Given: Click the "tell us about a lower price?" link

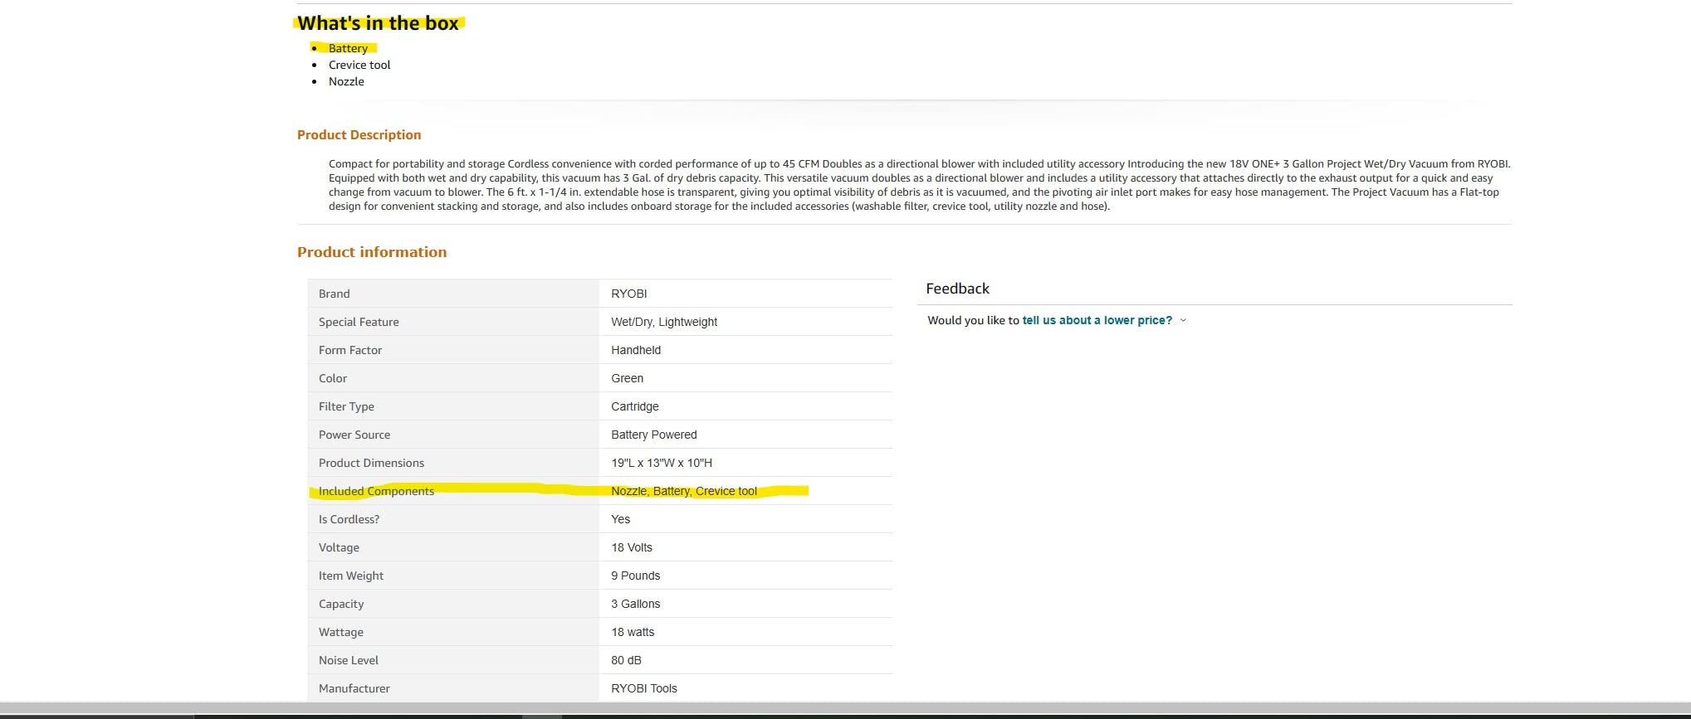Looking at the screenshot, I should pyautogui.click(x=1097, y=320).
